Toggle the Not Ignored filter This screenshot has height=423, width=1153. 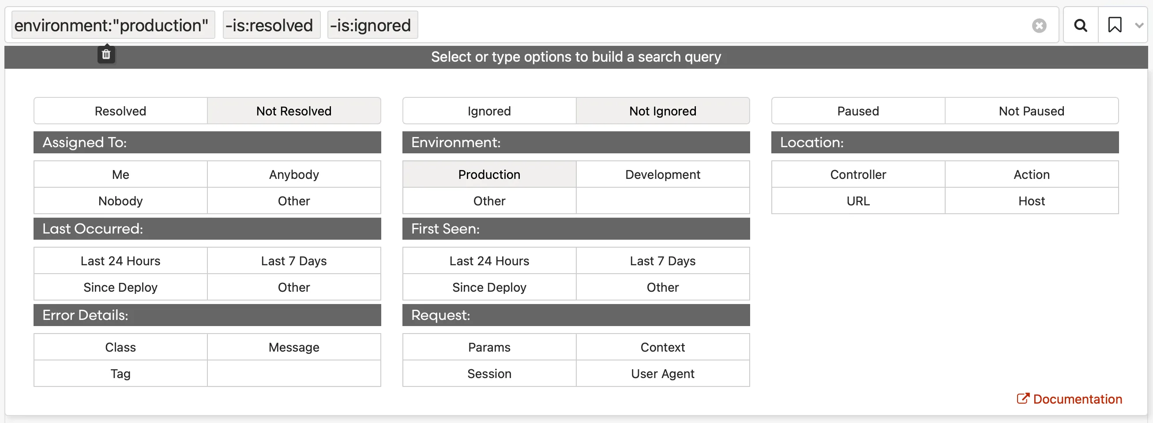point(662,111)
